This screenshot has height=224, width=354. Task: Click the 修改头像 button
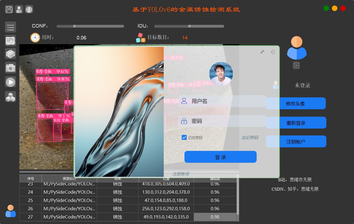click(296, 103)
